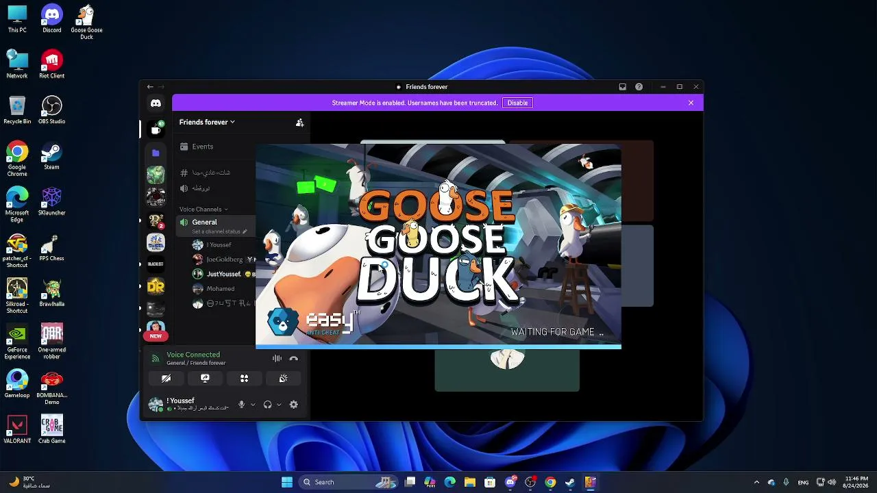Edit the General channel status pencil
Image resolution: width=877 pixels, height=493 pixels.
(245, 231)
